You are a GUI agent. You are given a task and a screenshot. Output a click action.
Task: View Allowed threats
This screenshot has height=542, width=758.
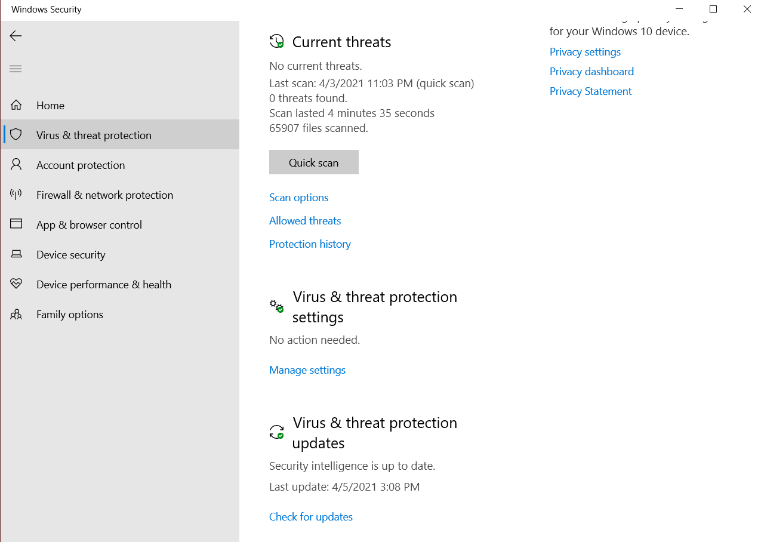tap(305, 221)
